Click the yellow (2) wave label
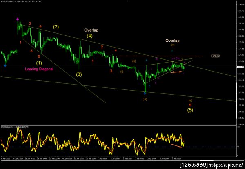 click(x=56, y=27)
